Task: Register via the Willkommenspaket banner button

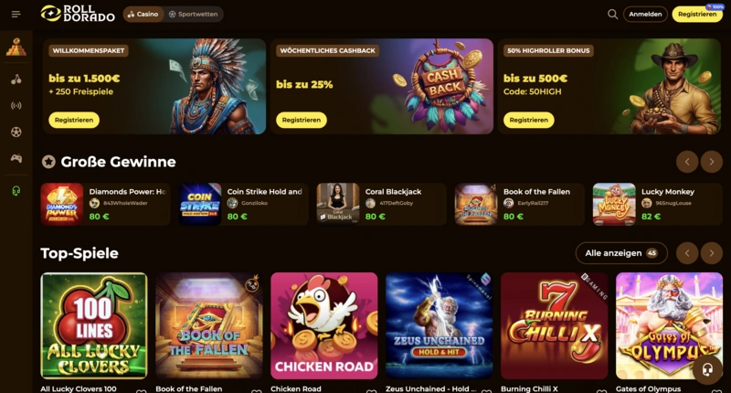Action: [74, 120]
